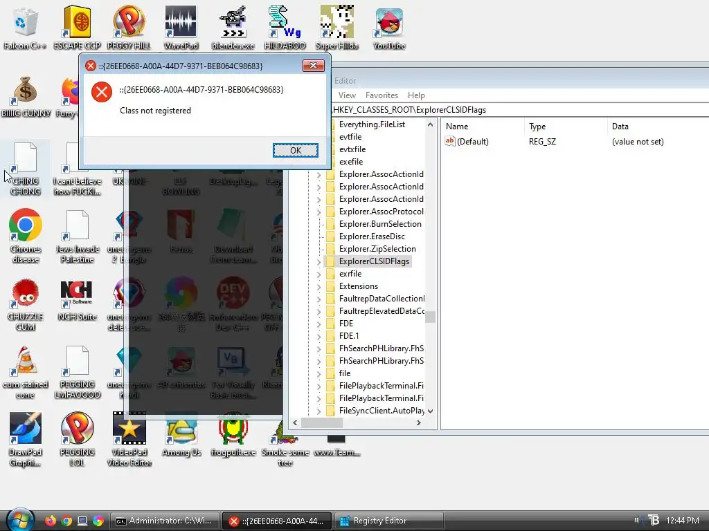Expand the exrfile tree node
The height and width of the screenshot is (531, 709).
318,274
